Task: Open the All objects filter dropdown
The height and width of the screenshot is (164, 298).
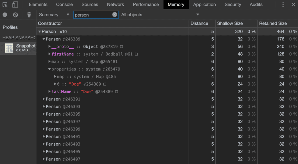Action: [x=160, y=15]
